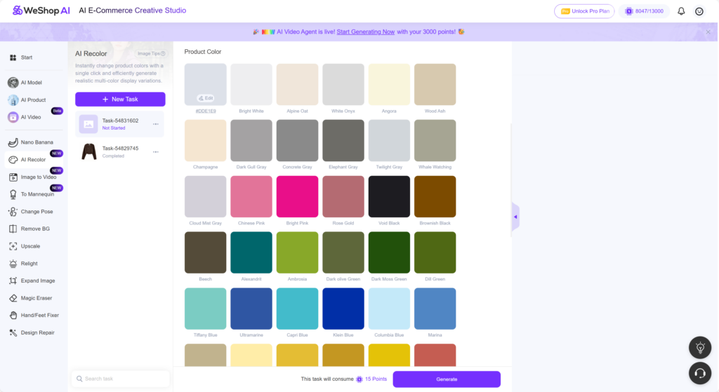The height and width of the screenshot is (392, 719).
Task: Open Upscale tool
Action: tap(25, 246)
